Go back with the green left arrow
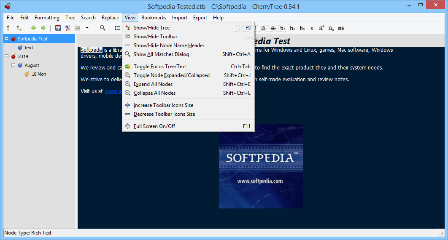 (x=33, y=28)
